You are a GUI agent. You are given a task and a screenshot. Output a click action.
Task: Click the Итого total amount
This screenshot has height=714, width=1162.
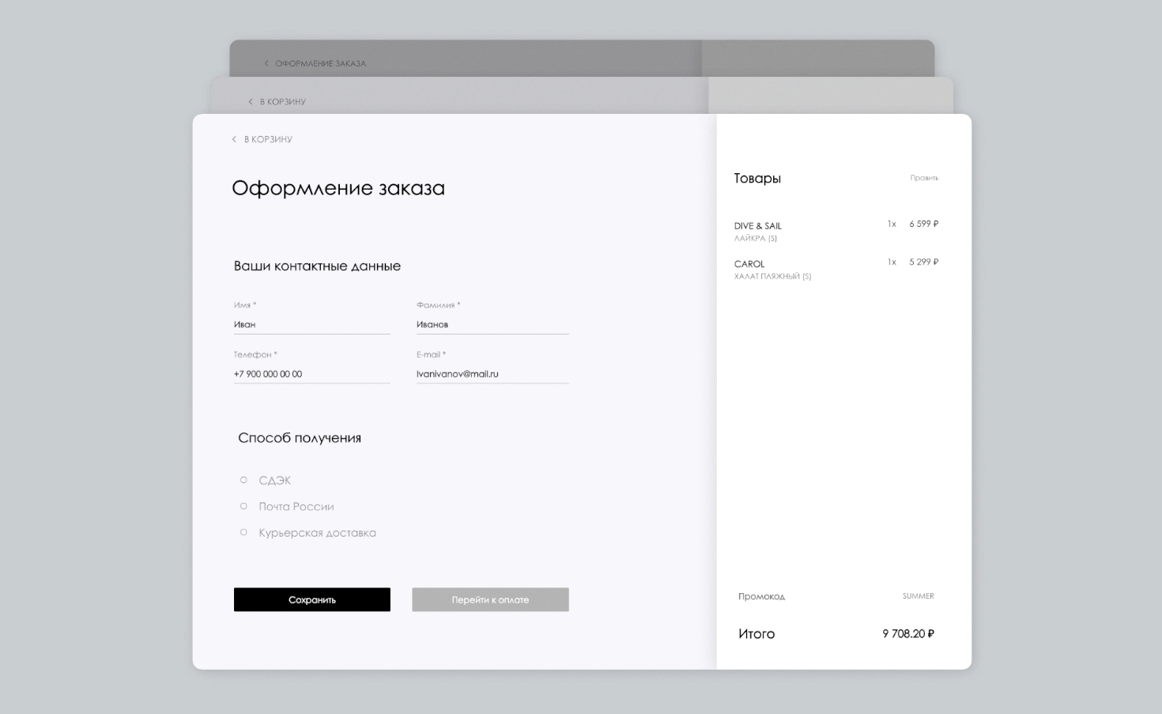pyautogui.click(x=907, y=633)
